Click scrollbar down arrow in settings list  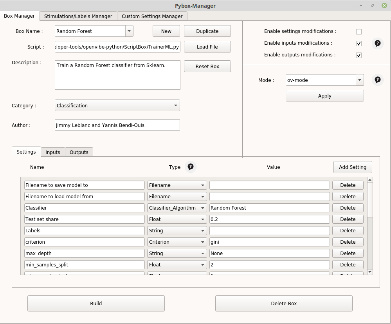point(370,272)
